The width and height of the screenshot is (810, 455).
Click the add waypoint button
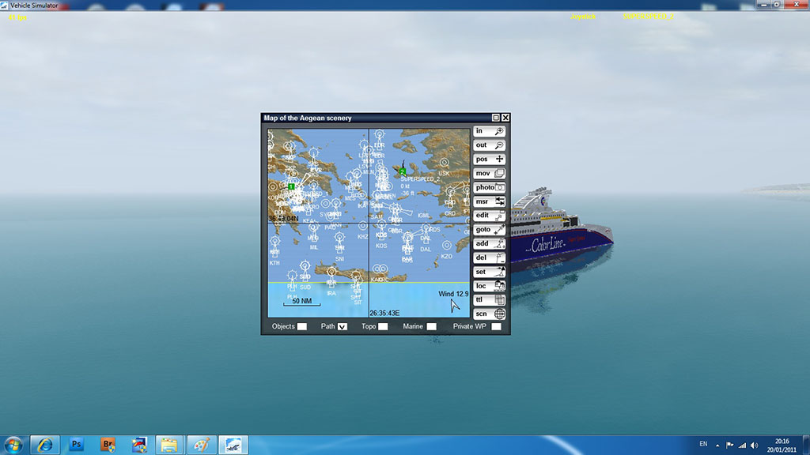click(x=489, y=243)
